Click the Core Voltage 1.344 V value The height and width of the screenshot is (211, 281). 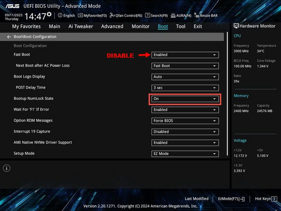pos(262,66)
